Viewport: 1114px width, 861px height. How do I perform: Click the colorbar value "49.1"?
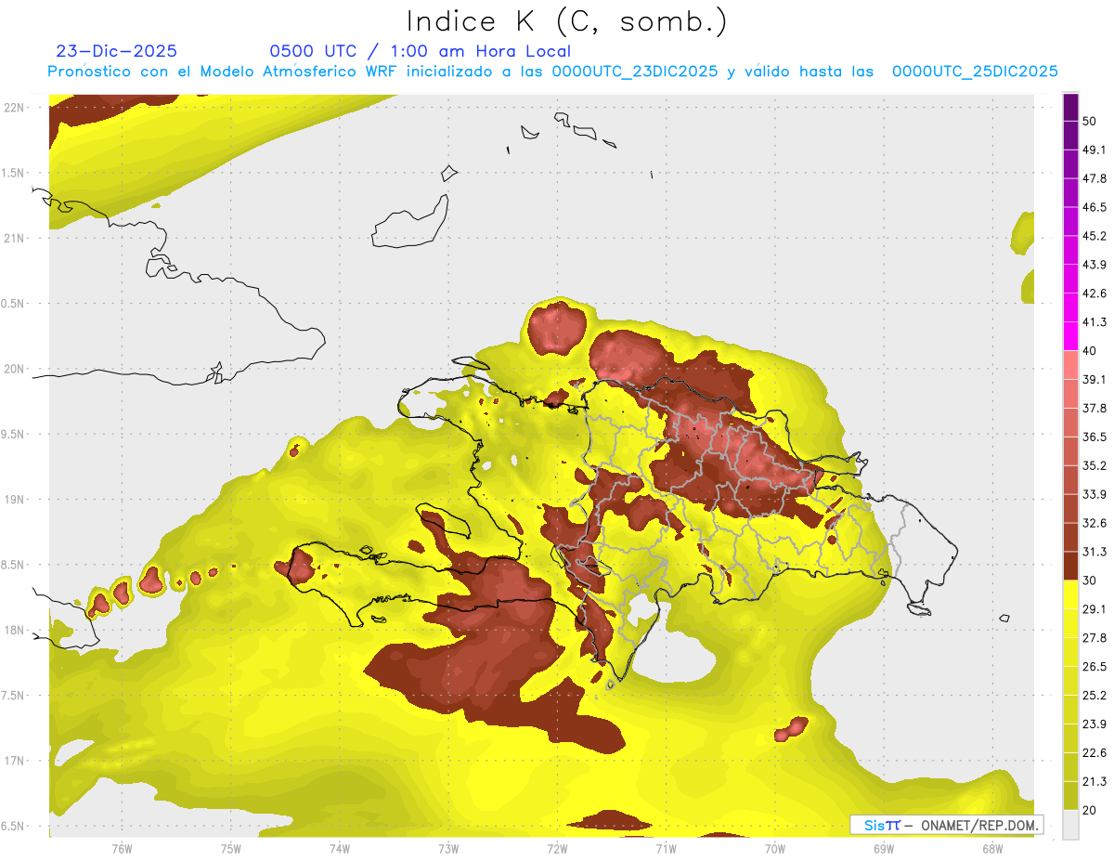(x=1095, y=150)
